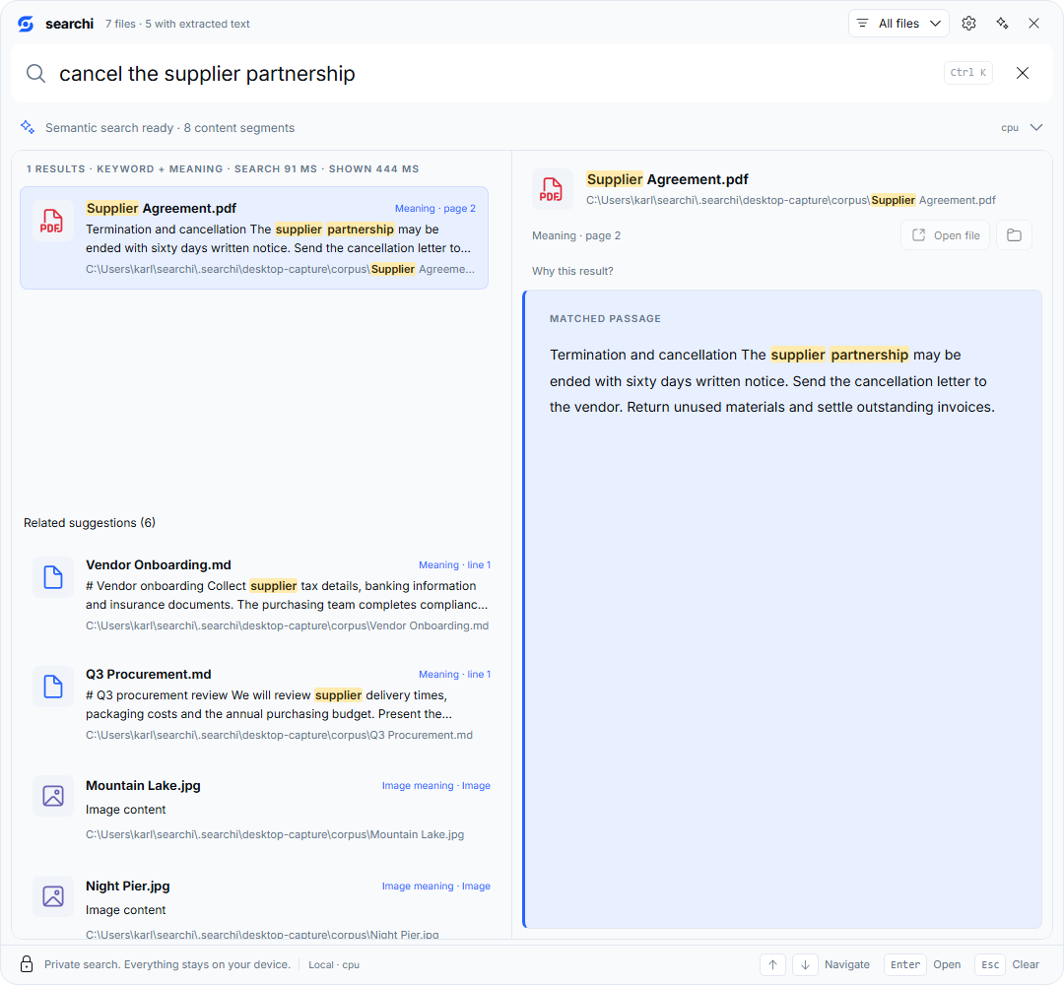Open Q3 Procurement.md suggestion
Screen dimensions: 1064x985
[261, 705]
